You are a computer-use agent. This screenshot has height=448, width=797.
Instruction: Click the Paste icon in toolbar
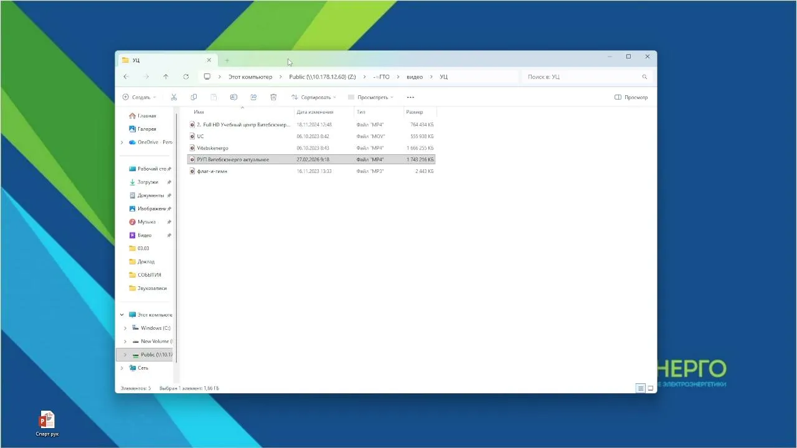pos(214,97)
